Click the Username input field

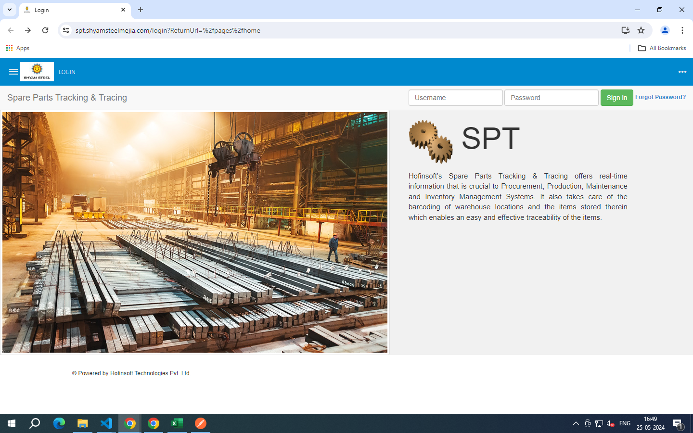pyautogui.click(x=455, y=98)
